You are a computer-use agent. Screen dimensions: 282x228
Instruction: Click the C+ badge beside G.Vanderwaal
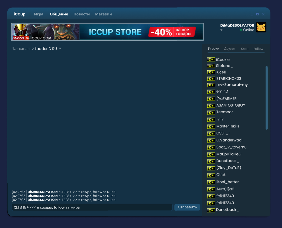[211, 140]
